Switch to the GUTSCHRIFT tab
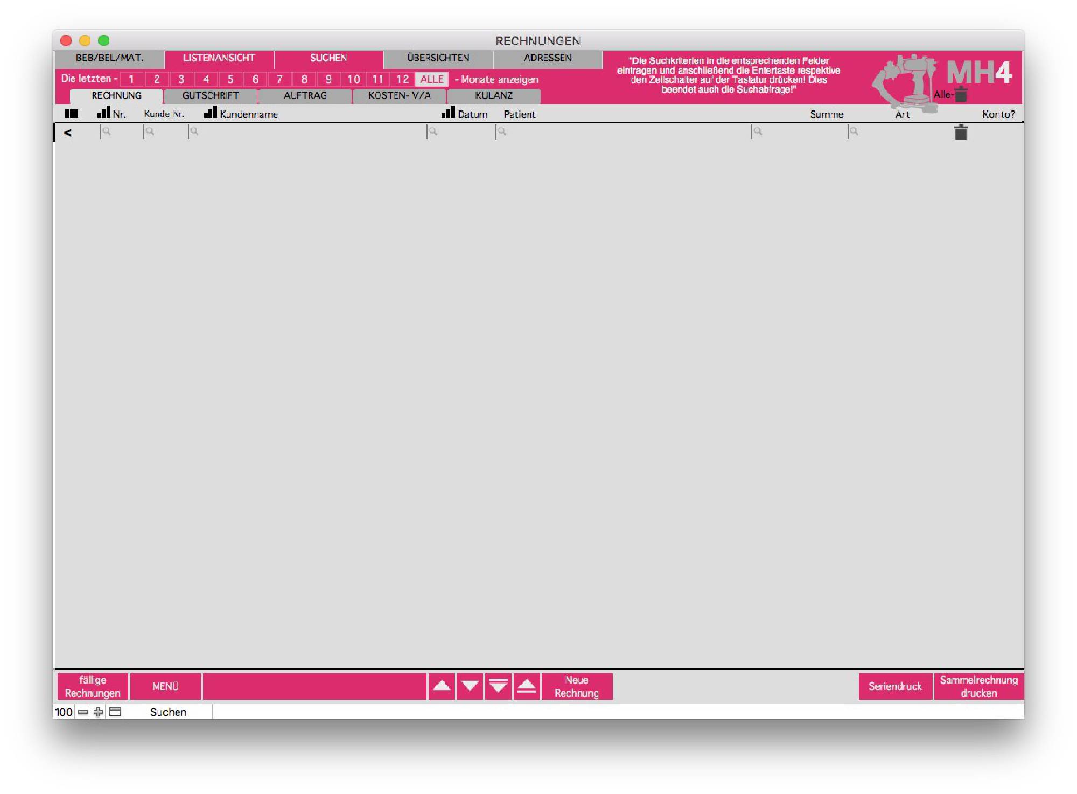 [x=210, y=96]
